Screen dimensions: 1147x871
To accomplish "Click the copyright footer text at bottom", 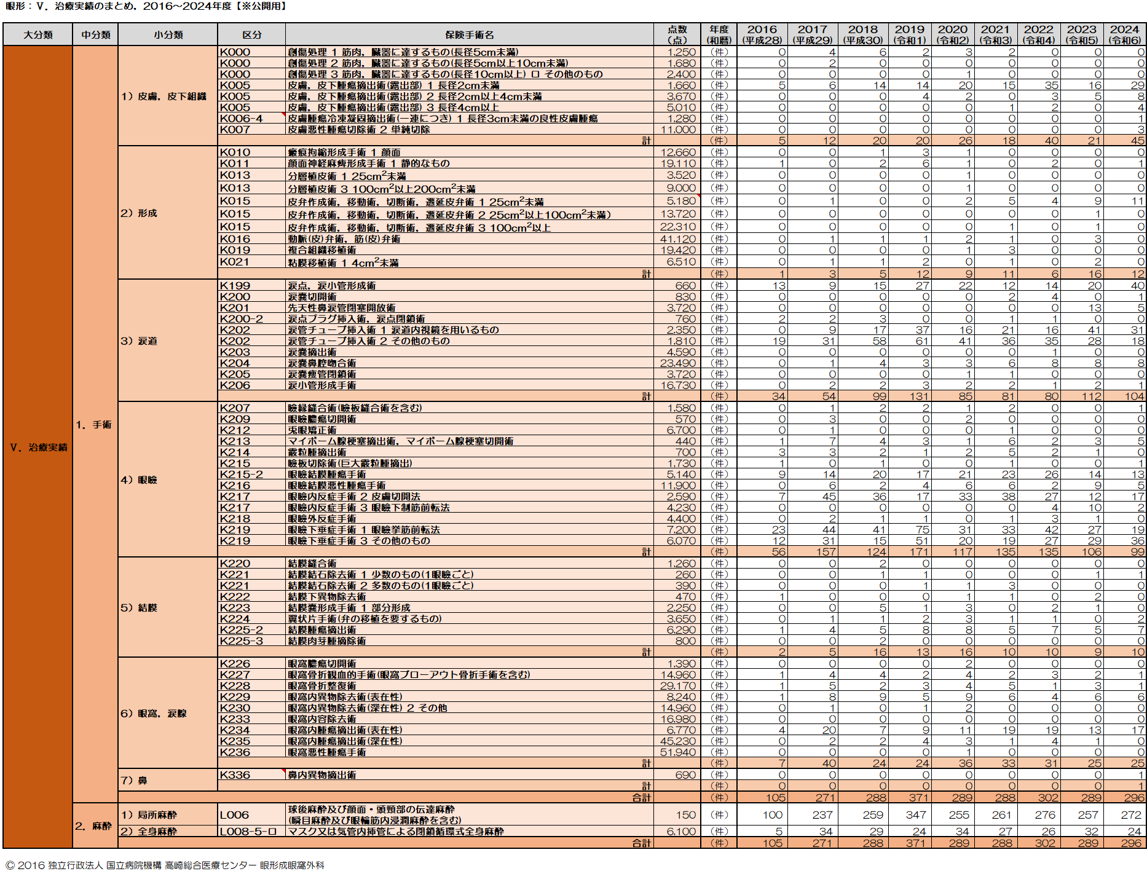I will (165, 865).
